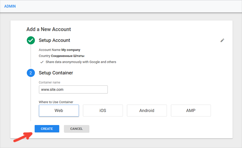Click the CANCEL button
The height and width of the screenshot is (148, 242).
[x=76, y=129]
